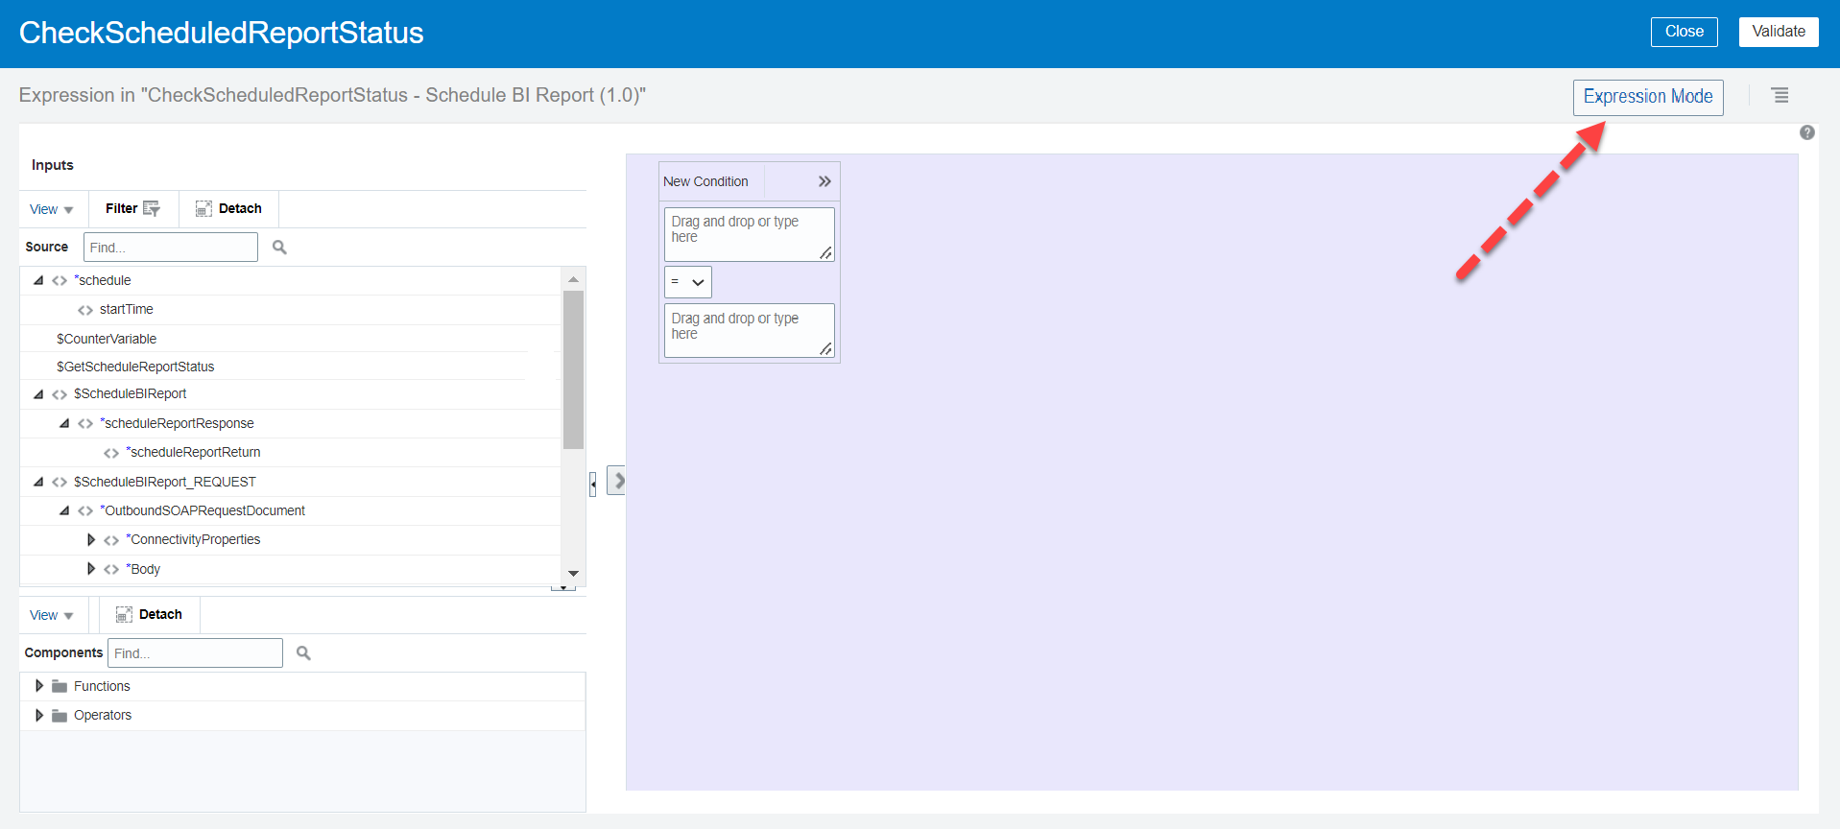The image size is (1840, 829).
Task: Click the Validate button
Action: pos(1778,32)
